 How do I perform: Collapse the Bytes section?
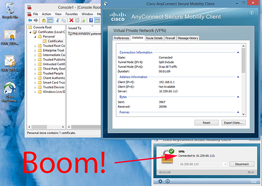pos(238,97)
